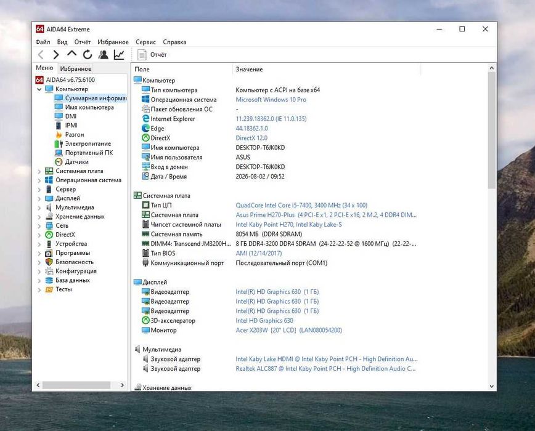Click the Дата / Время clock icon
The width and height of the screenshot is (535, 431).
145,176
